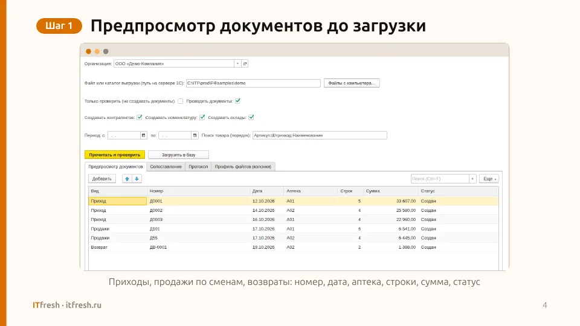
Task: Sort by the «Номер» column header
Action: (x=198, y=191)
